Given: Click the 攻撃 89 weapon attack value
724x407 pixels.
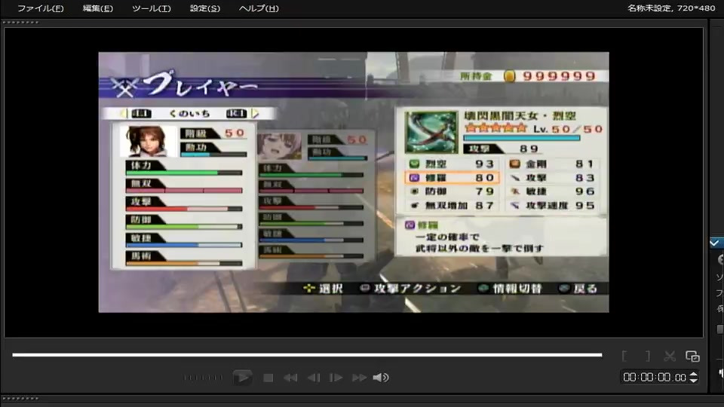Looking at the screenshot, I should pos(502,148).
